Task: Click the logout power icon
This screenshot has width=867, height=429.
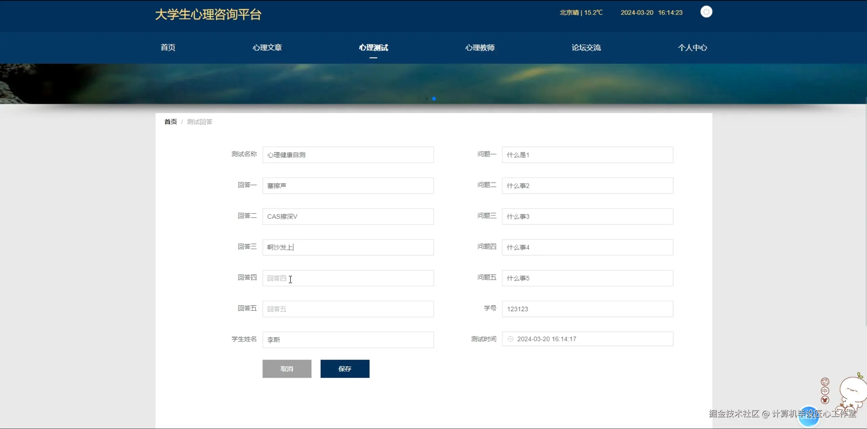Action: [x=706, y=12]
